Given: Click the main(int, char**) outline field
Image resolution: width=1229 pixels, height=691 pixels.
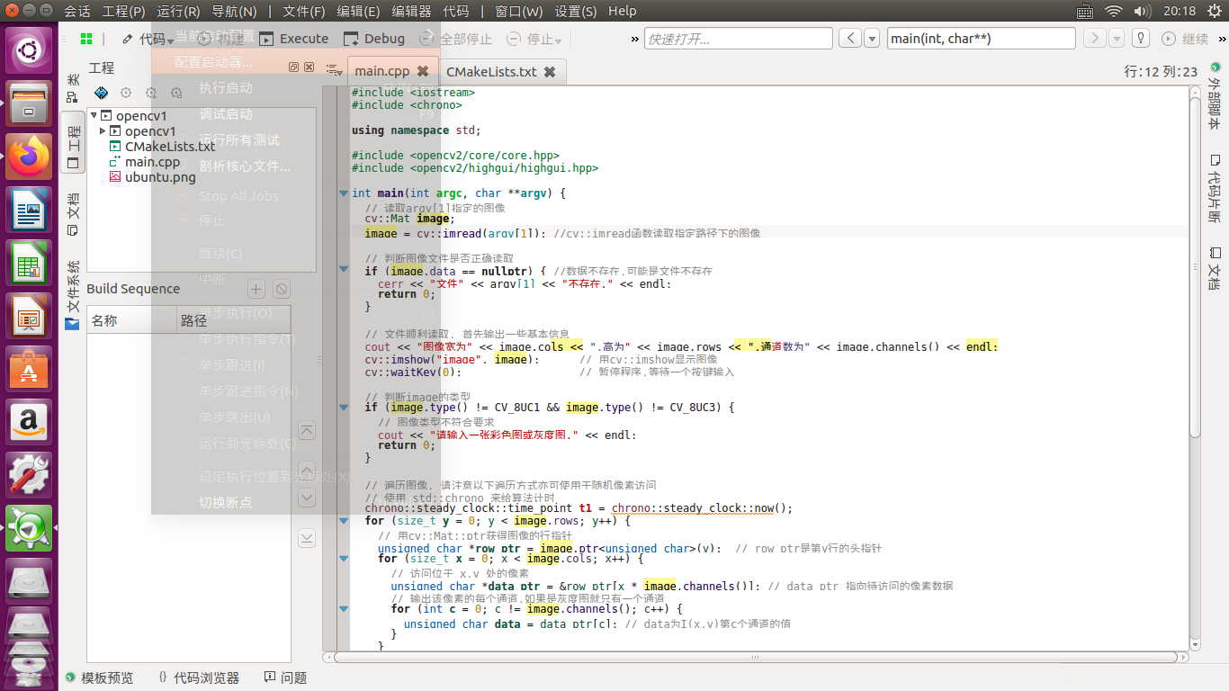Looking at the screenshot, I should [982, 39].
